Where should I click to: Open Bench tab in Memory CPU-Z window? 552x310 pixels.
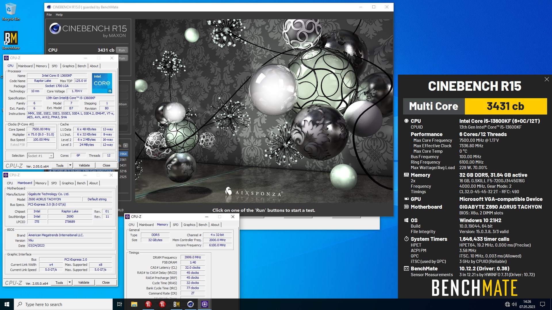203,225
